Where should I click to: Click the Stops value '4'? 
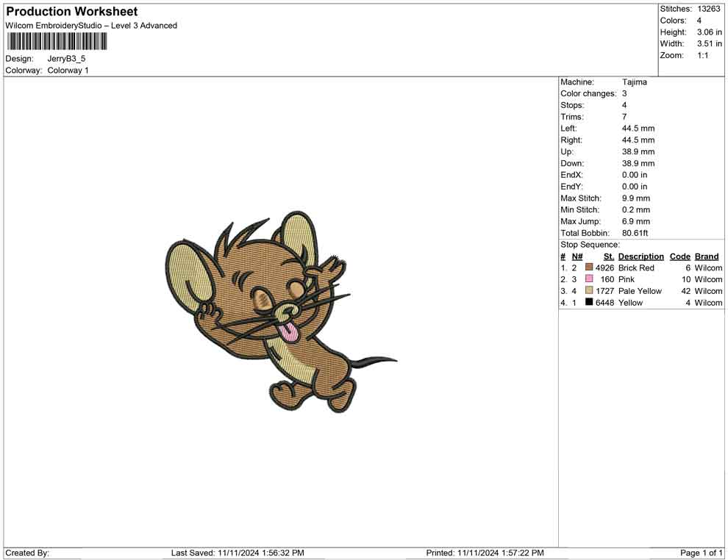(624, 105)
